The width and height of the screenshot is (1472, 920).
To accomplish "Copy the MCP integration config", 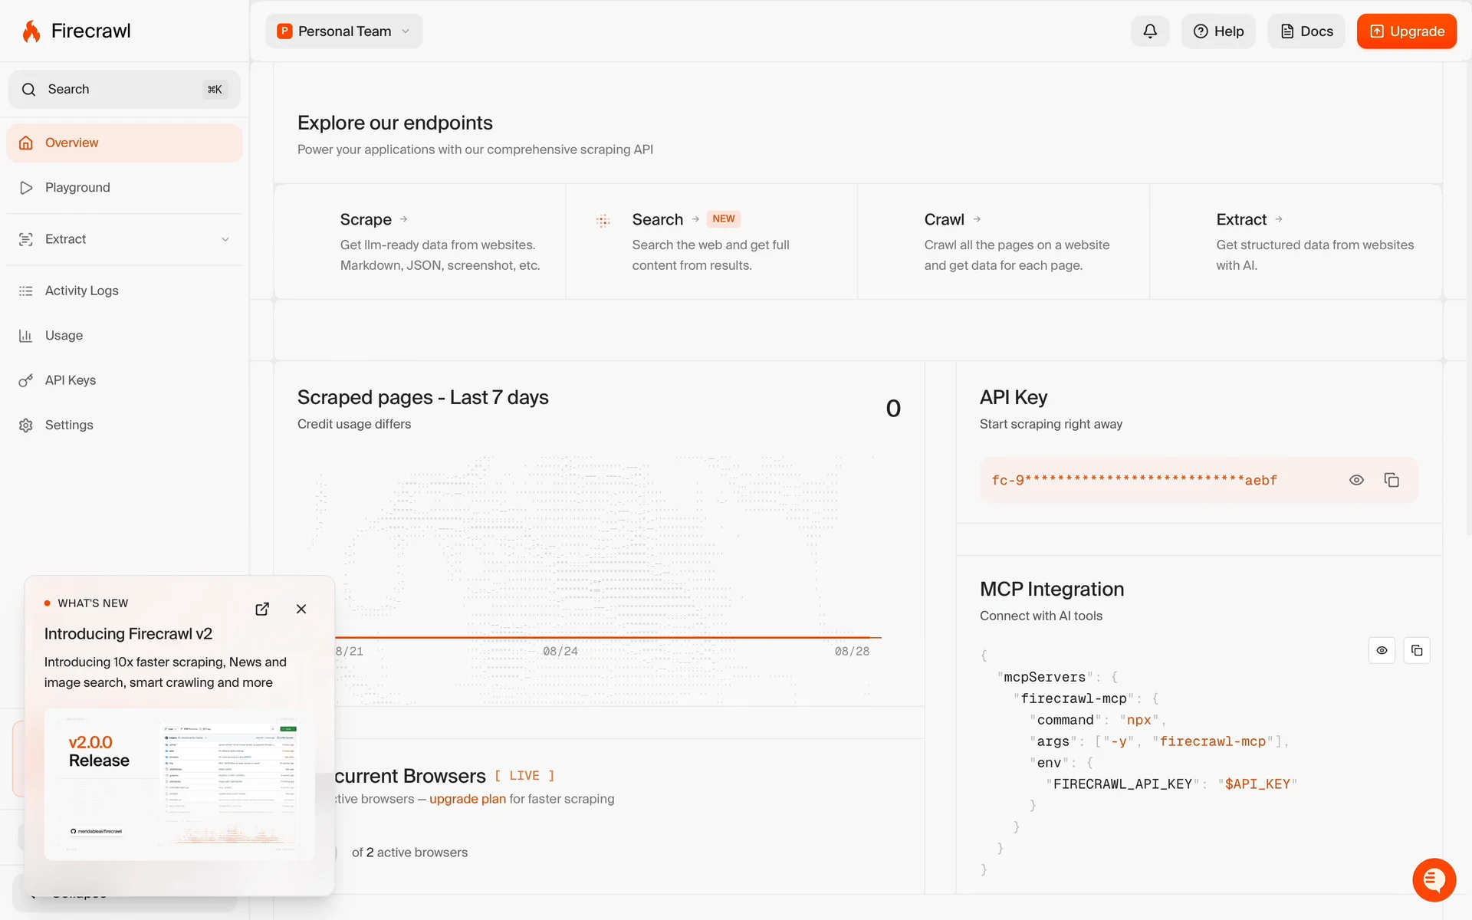I will [1417, 650].
